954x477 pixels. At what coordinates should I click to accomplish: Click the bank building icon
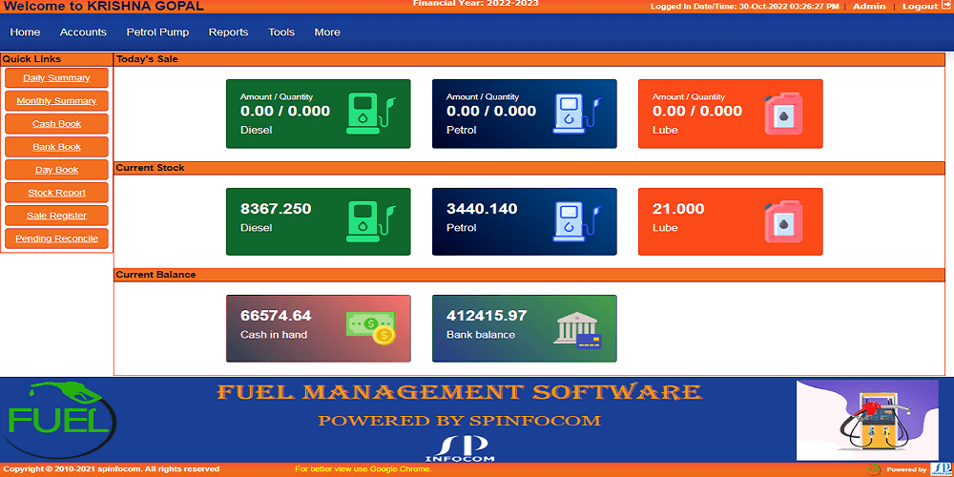pyautogui.click(x=577, y=330)
